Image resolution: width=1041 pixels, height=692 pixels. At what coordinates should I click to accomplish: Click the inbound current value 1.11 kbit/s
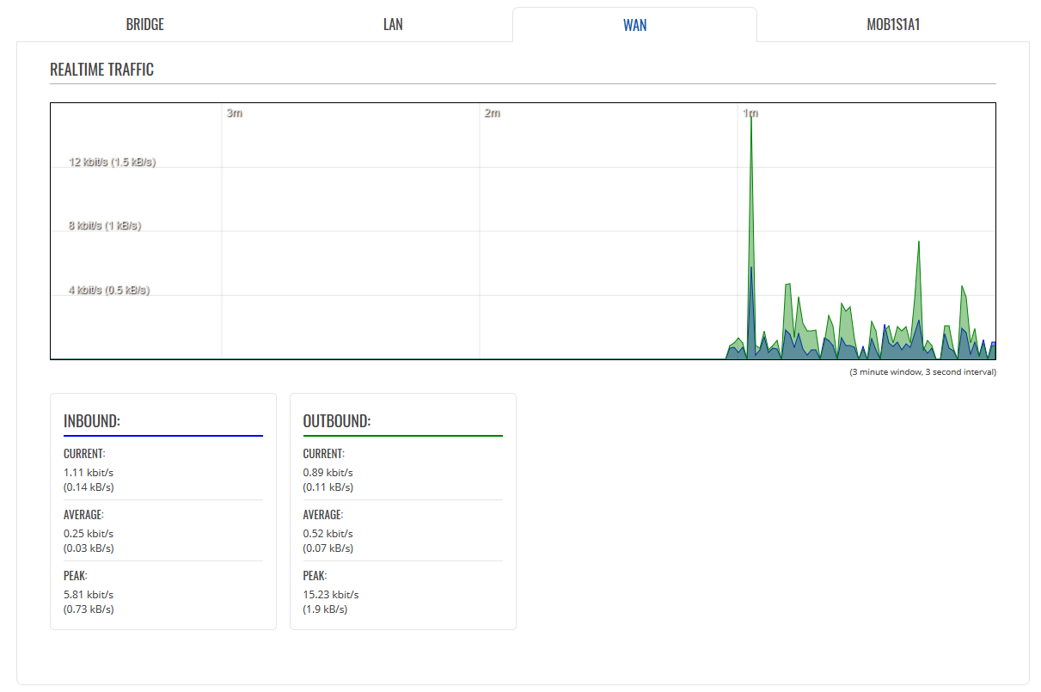point(89,473)
